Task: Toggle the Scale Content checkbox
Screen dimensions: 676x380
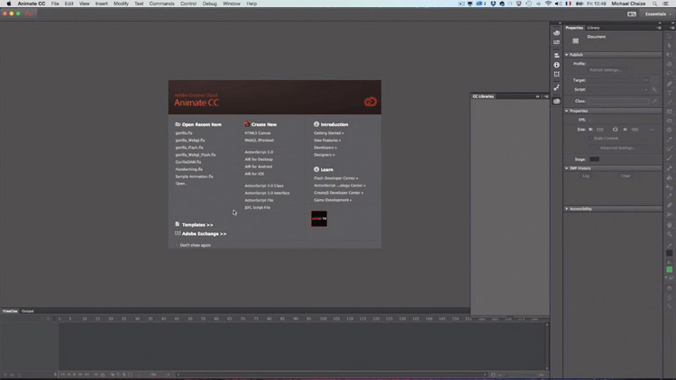Action: pyautogui.click(x=590, y=139)
